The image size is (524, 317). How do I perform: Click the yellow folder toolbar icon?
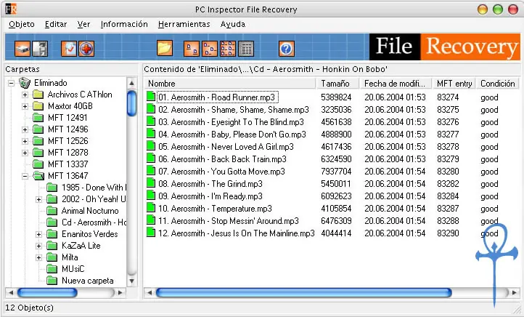pos(165,49)
